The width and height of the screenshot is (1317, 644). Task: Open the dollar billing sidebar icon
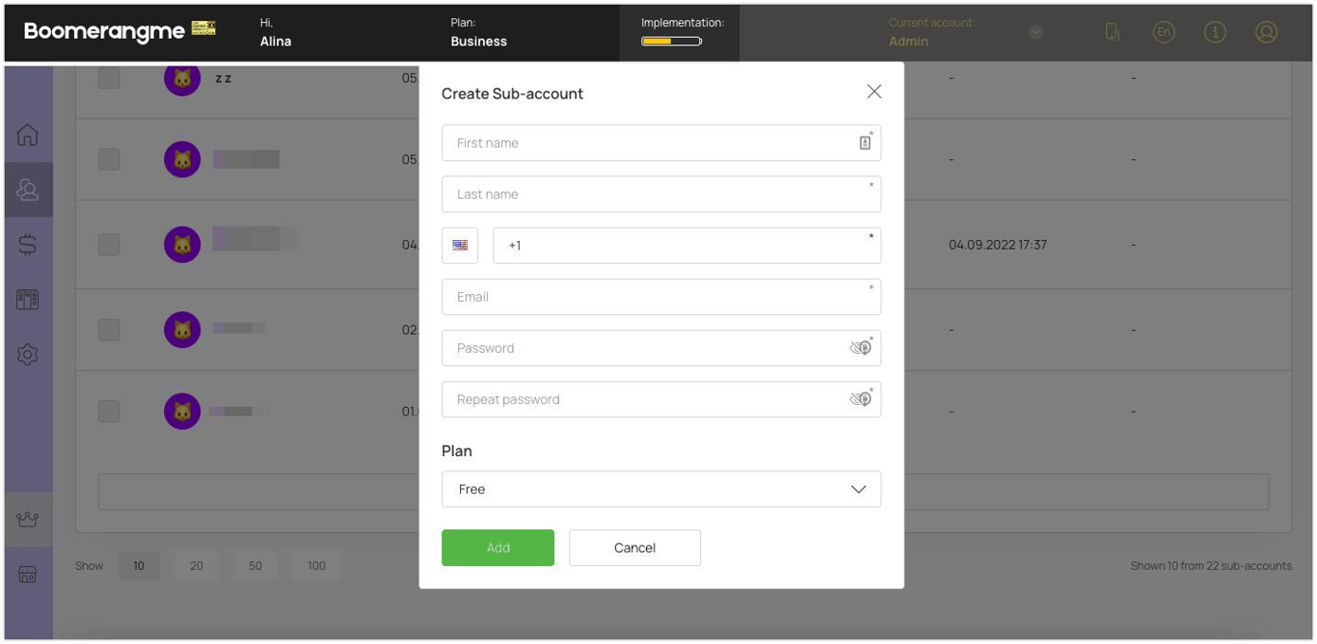28,245
